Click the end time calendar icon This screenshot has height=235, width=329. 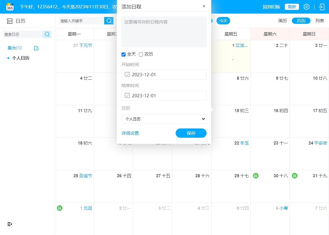[x=127, y=95]
